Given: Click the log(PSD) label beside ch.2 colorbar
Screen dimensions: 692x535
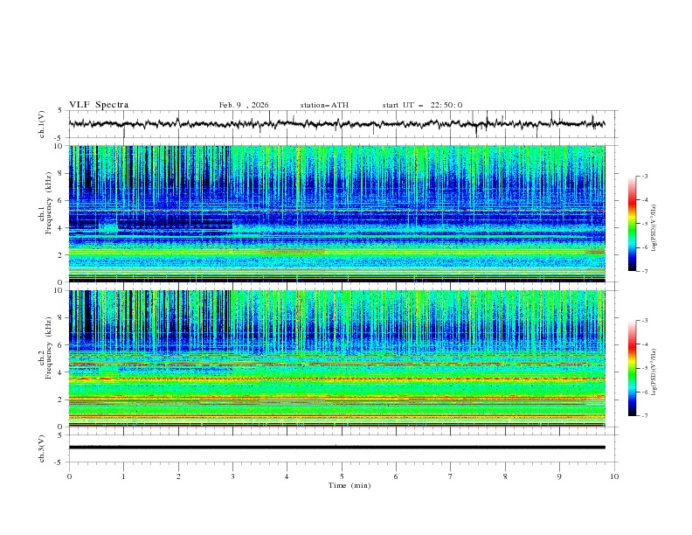Looking at the screenshot, I should pos(654,372).
